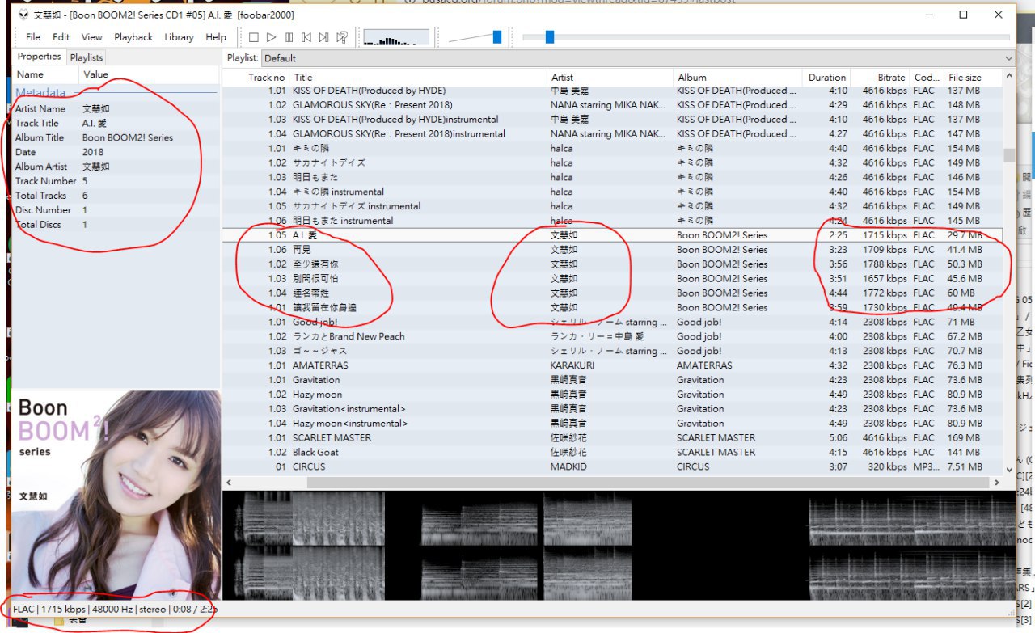
Task: Select track "再見" in the playlist
Action: (302, 250)
